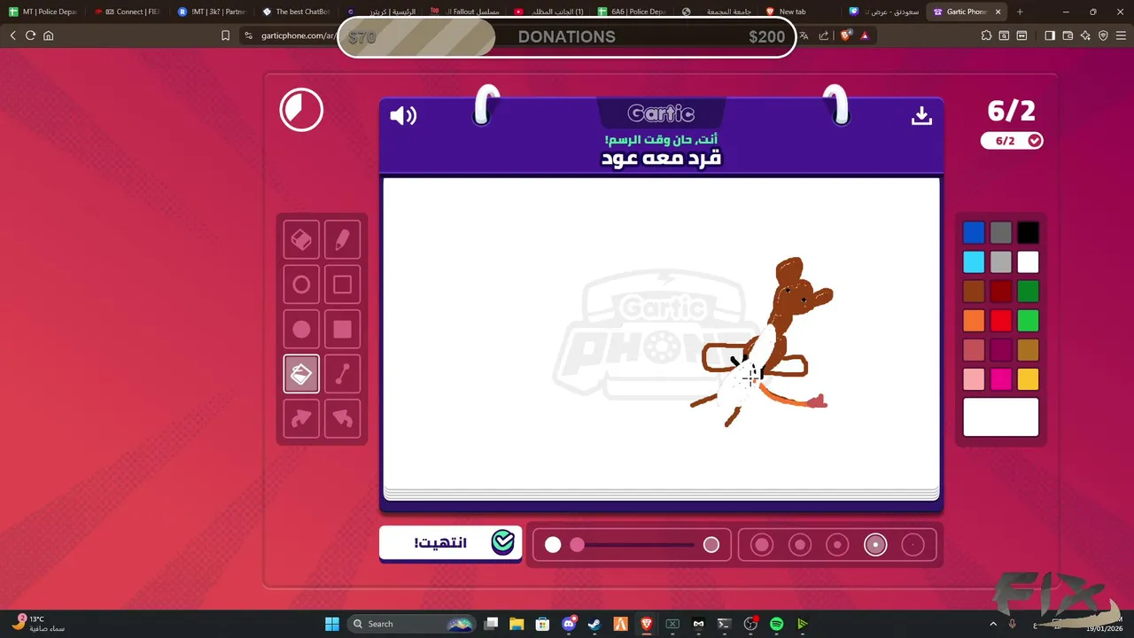This screenshot has height=638, width=1134.
Task: Pick the cyan color swatch
Action: [x=974, y=261]
